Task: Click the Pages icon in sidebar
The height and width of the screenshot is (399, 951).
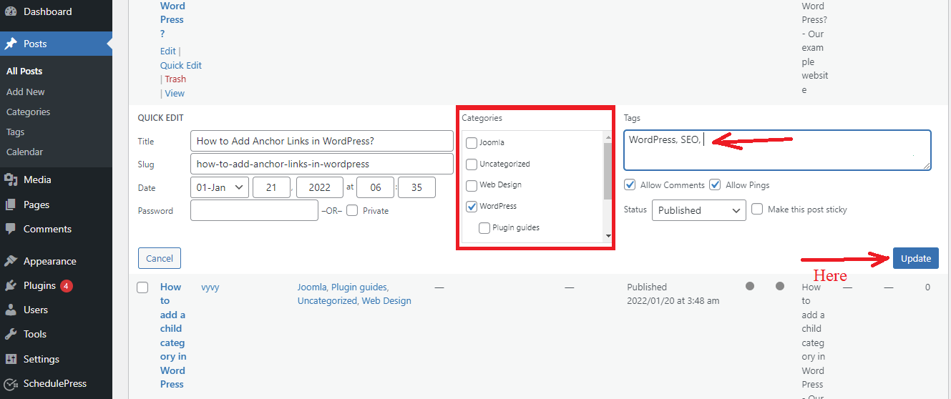Action: coord(11,205)
